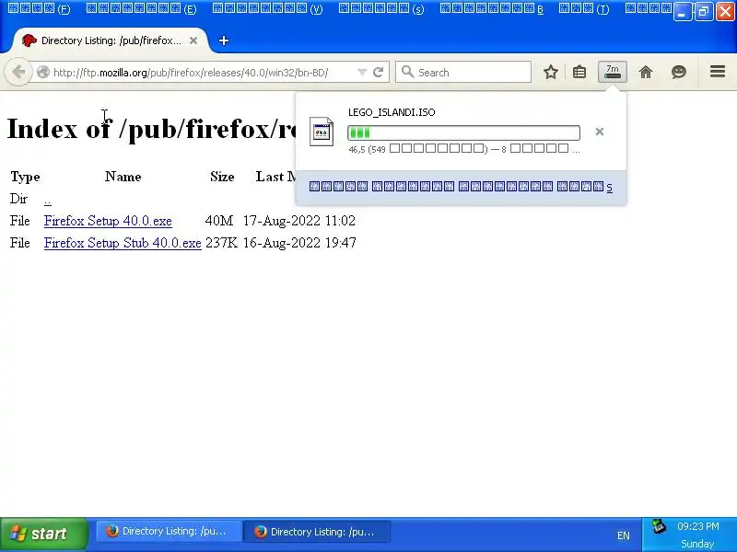Click the Type column header

26,177
